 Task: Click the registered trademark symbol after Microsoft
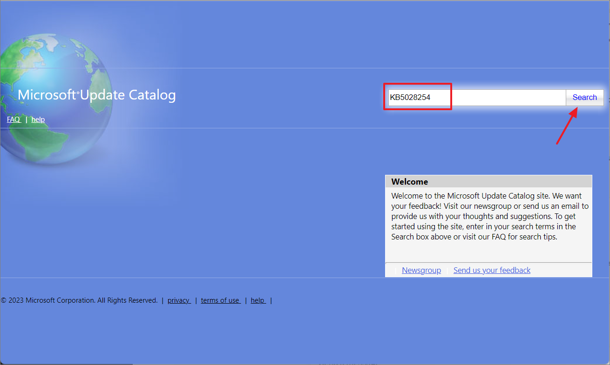[78, 93]
